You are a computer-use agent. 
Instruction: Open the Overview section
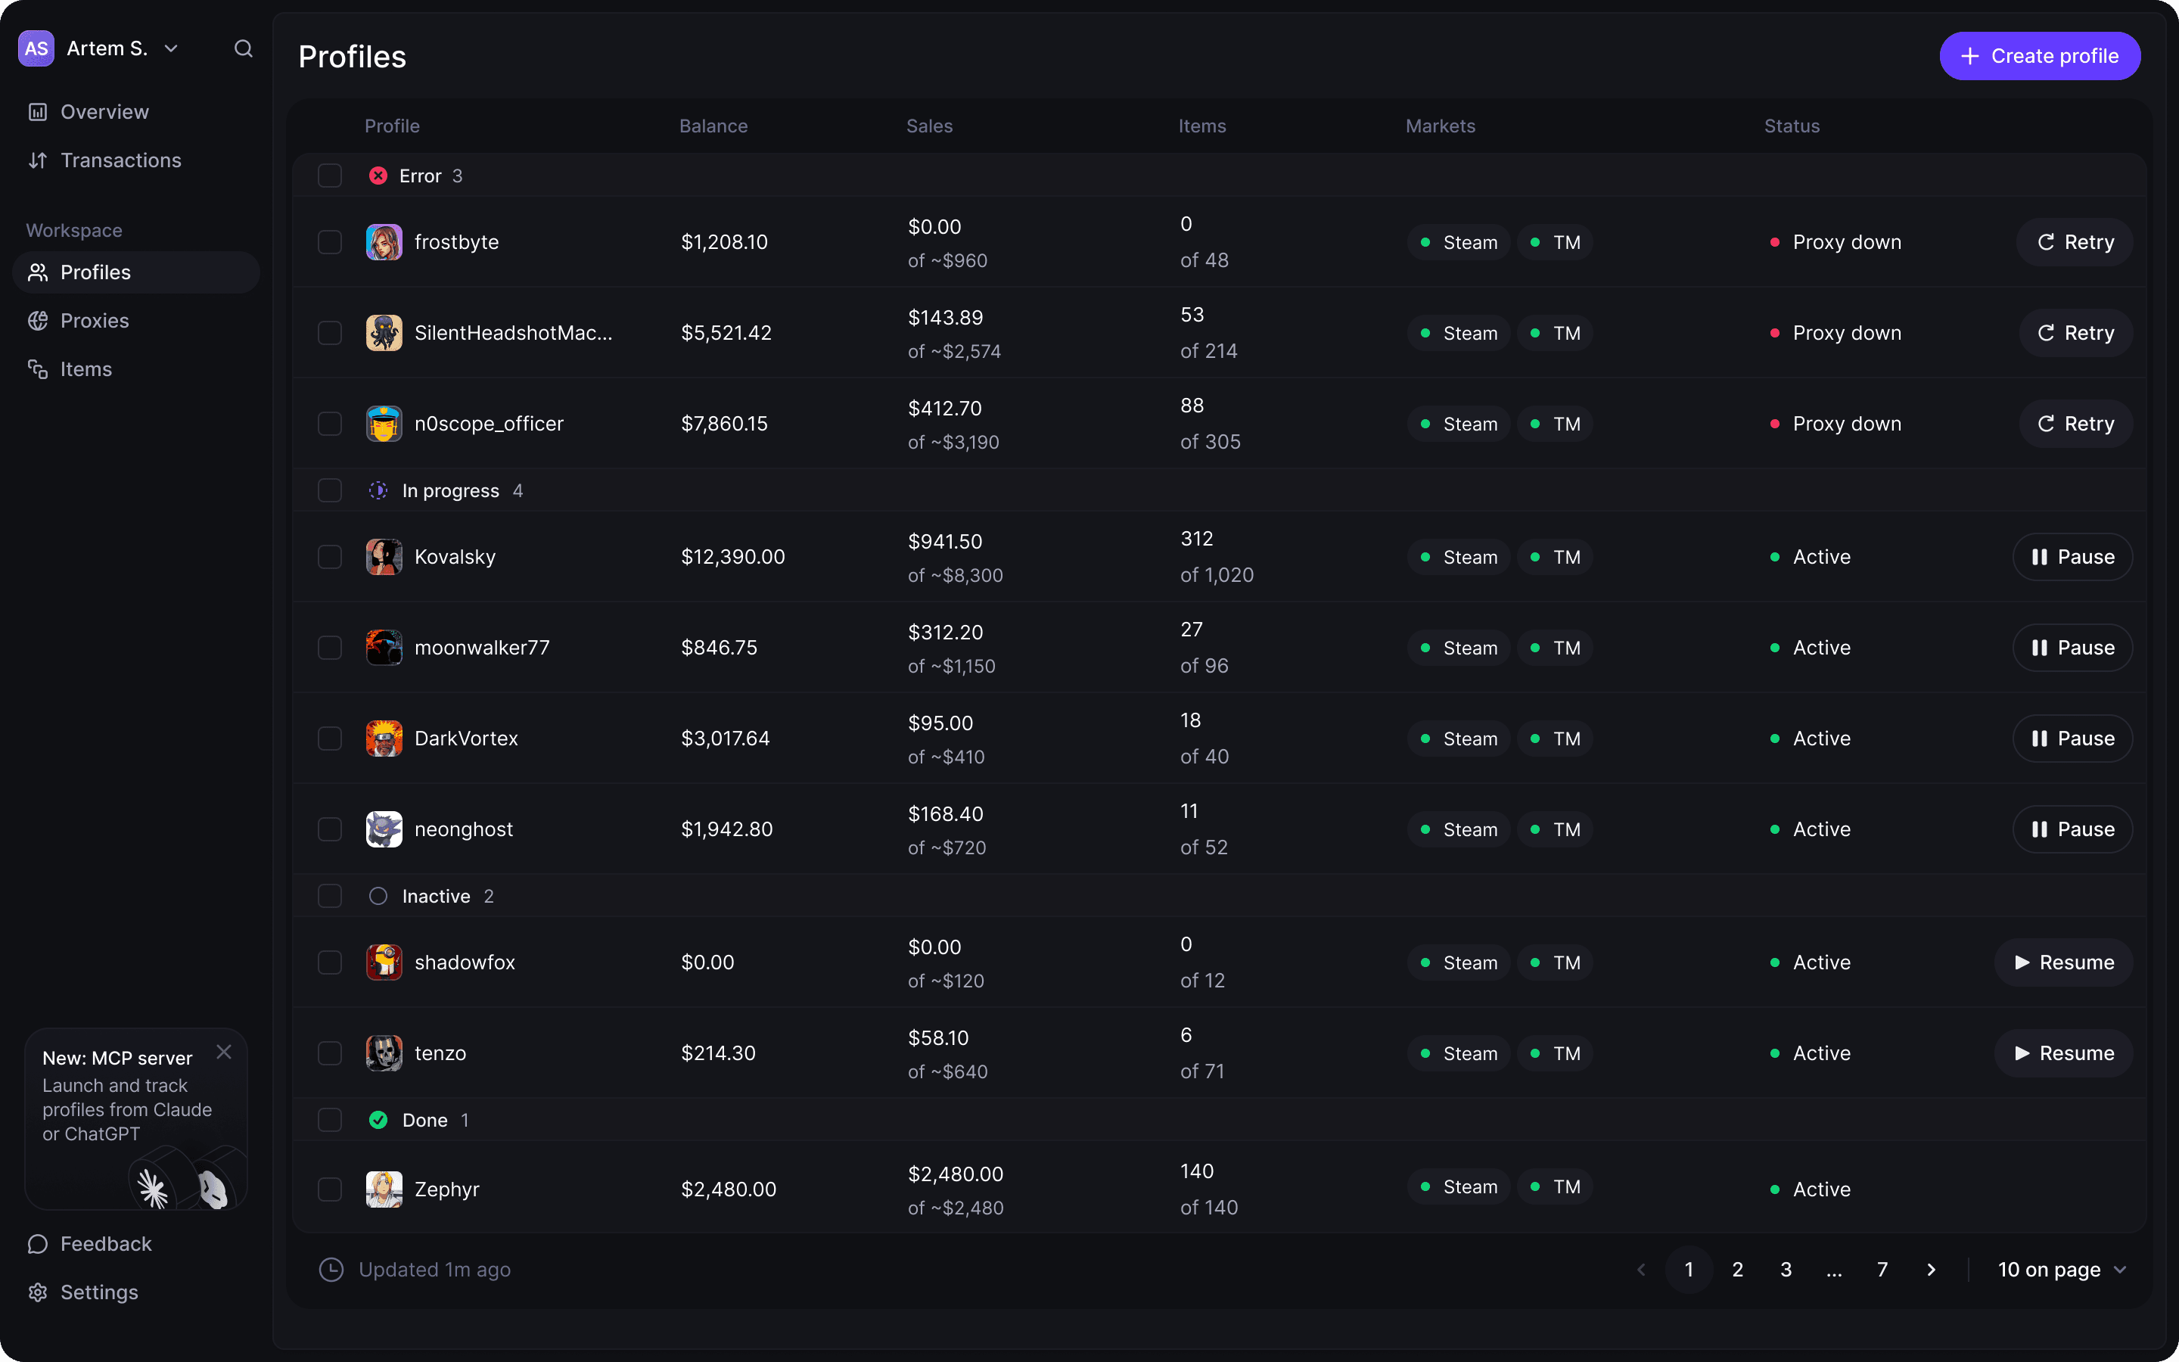(136, 112)
